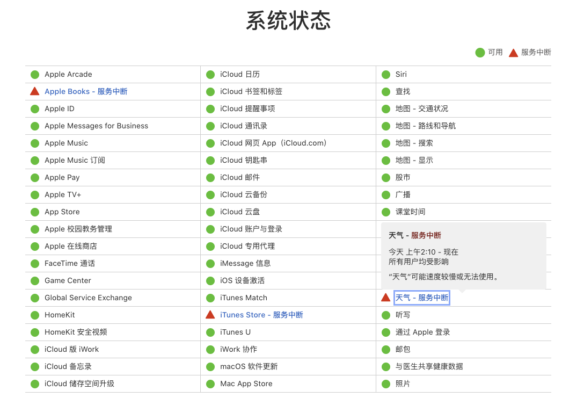562x398 pixels.
Task: Click the green dot beside Mac App Store
Action: click(x=210, y=384)
